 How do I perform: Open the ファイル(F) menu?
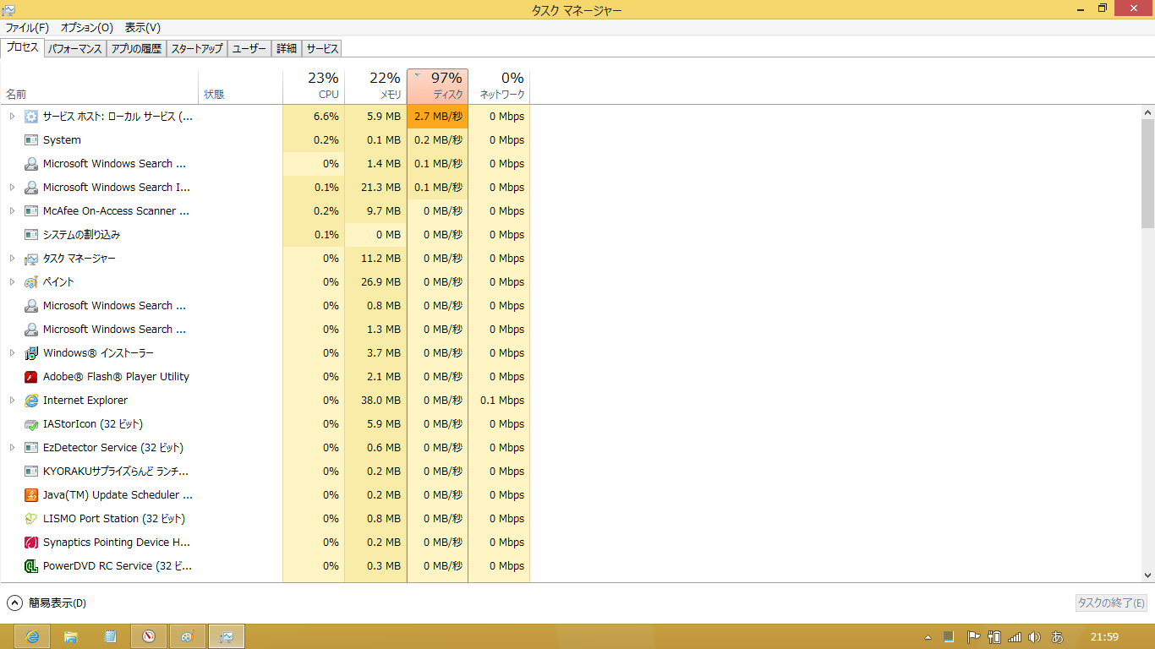click(x=27, y=28)
